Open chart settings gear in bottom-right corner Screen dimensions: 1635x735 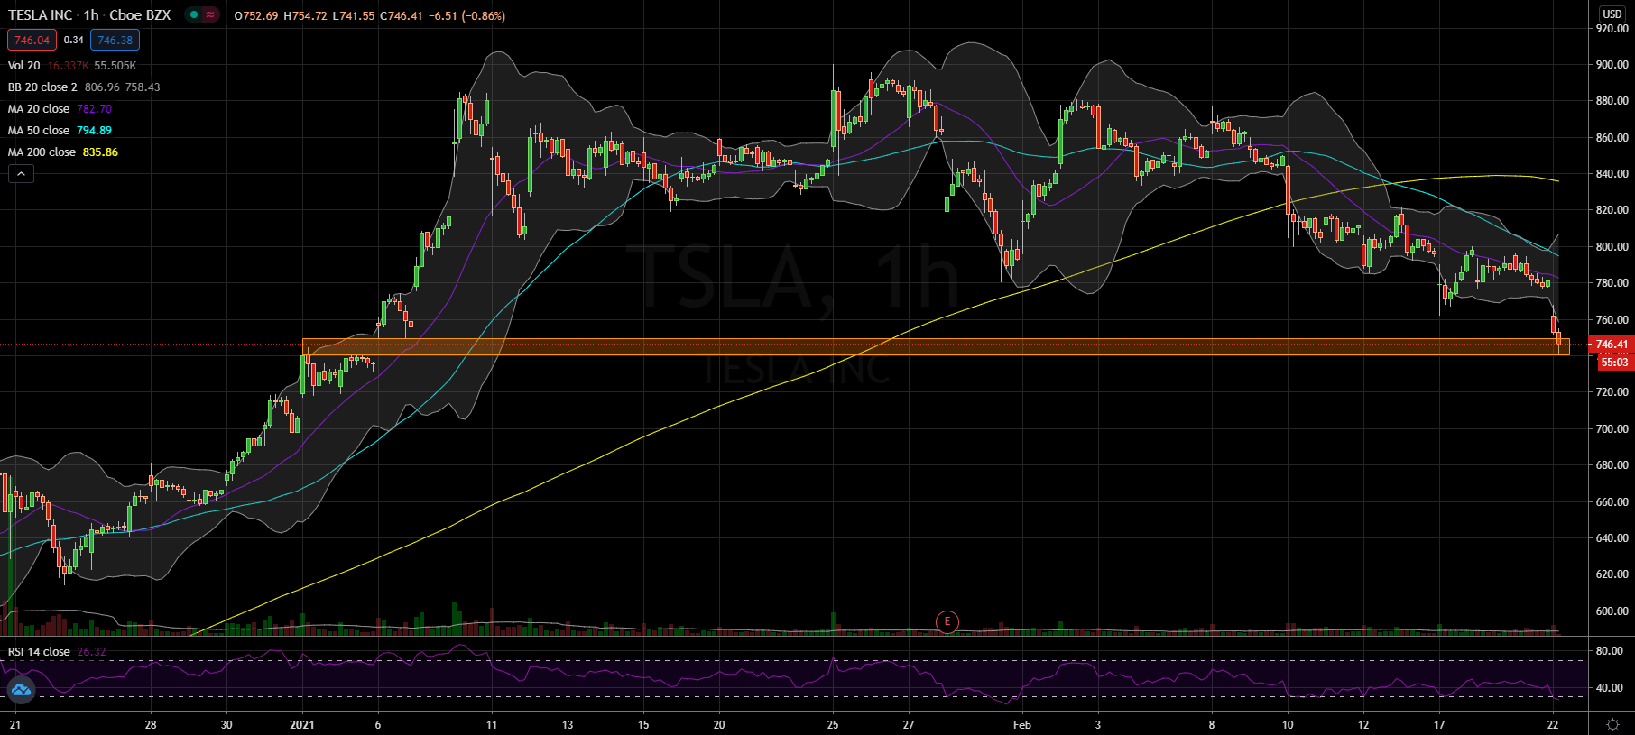[1612, 724]
